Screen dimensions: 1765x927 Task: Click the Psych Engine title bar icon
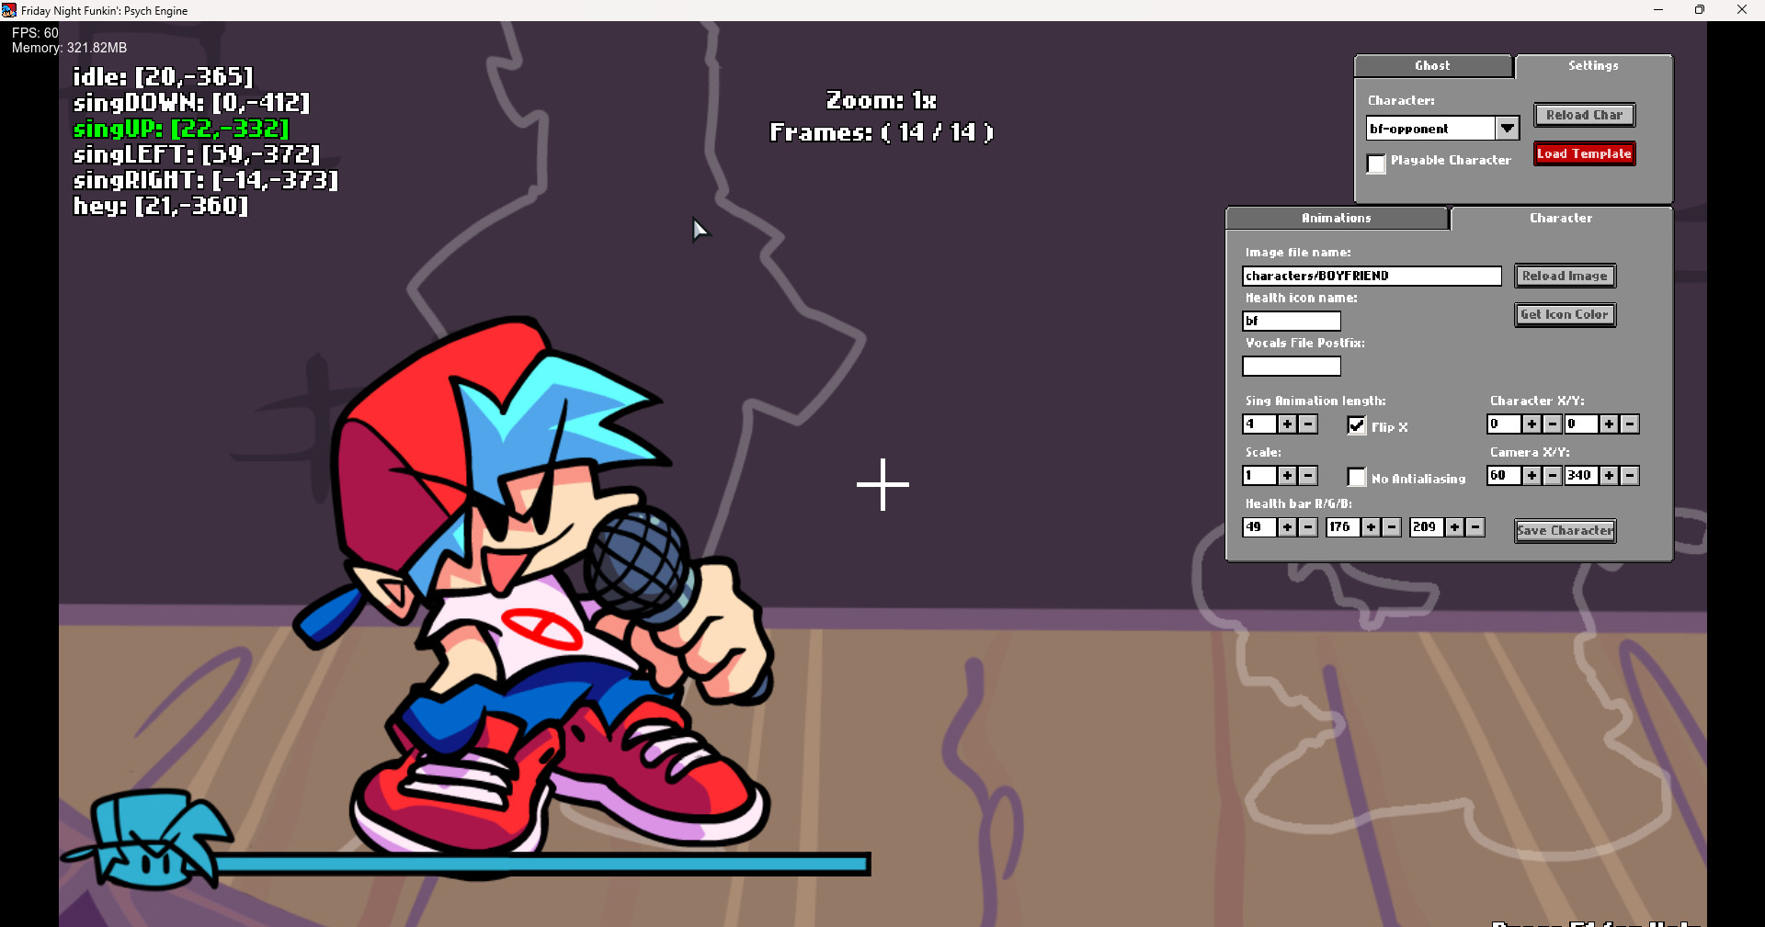tap(9, 10)
